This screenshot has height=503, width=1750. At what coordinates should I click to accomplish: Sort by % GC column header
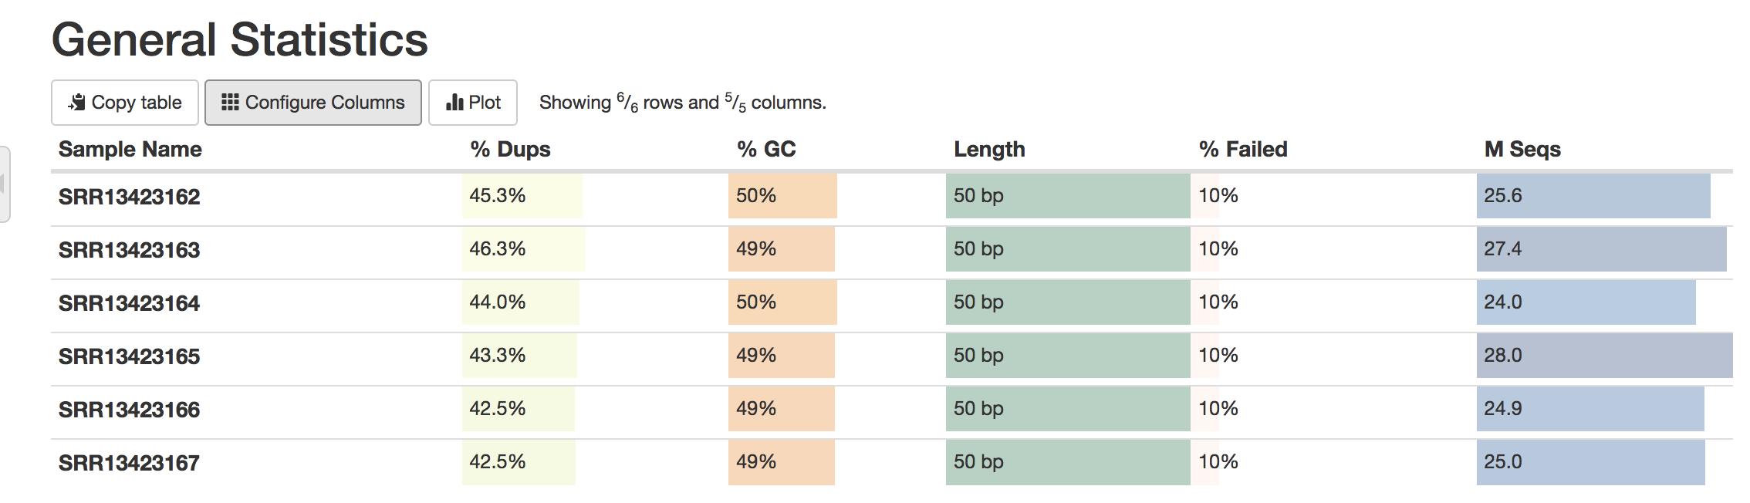tap(766, 150)
